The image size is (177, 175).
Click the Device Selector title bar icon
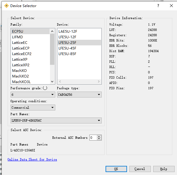click(6, 6)
